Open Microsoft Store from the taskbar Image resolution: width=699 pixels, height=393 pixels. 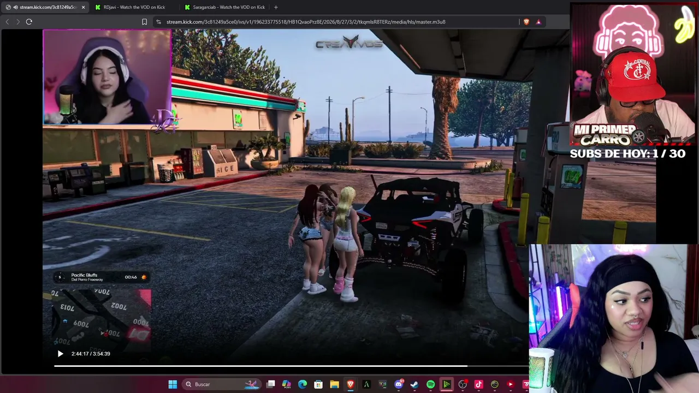(318, 384)
